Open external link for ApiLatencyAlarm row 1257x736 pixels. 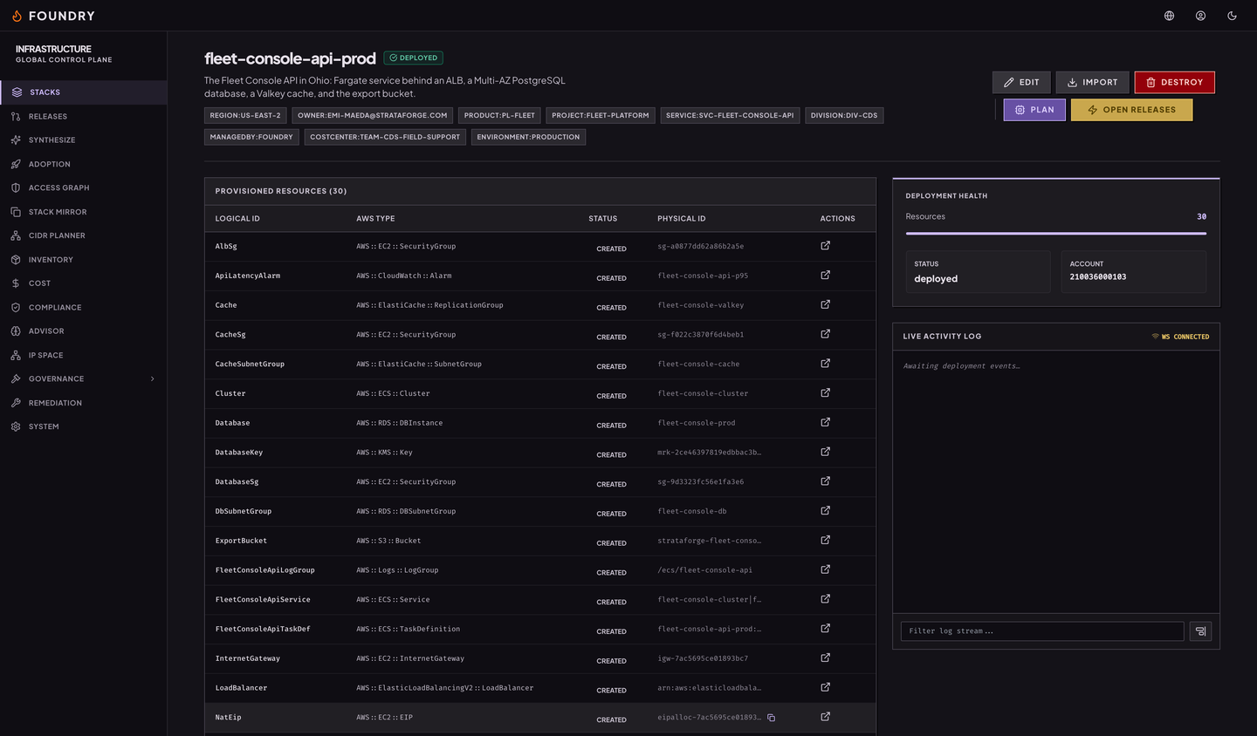click(825, 276)
